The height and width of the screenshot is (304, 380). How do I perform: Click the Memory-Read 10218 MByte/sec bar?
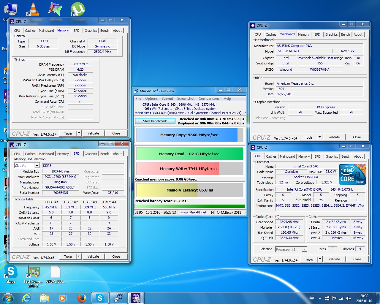point(190,154)
